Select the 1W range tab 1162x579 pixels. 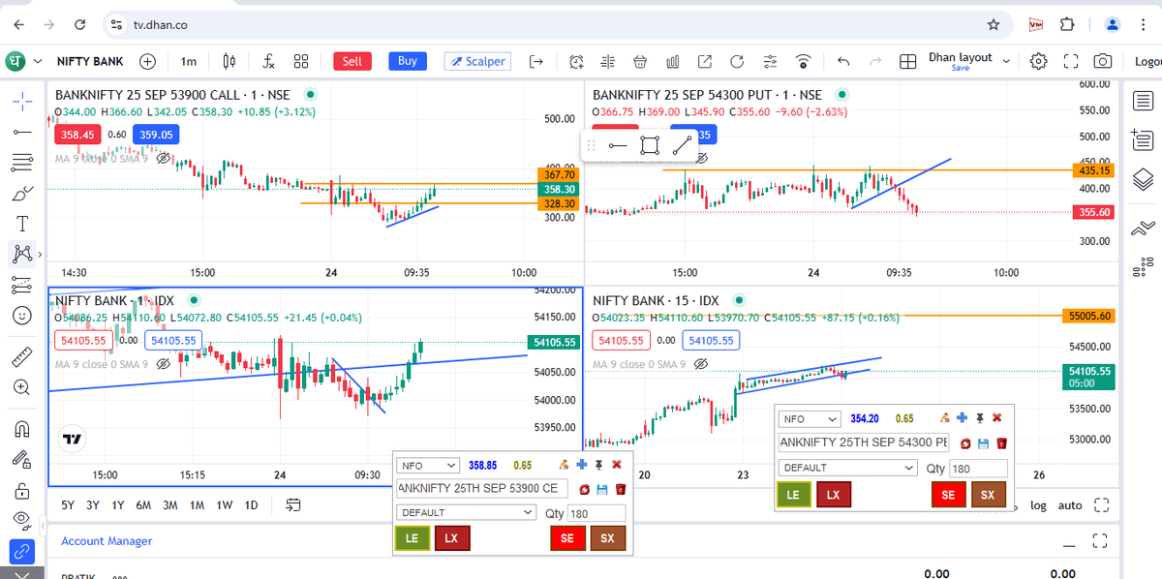click(224, 505)
